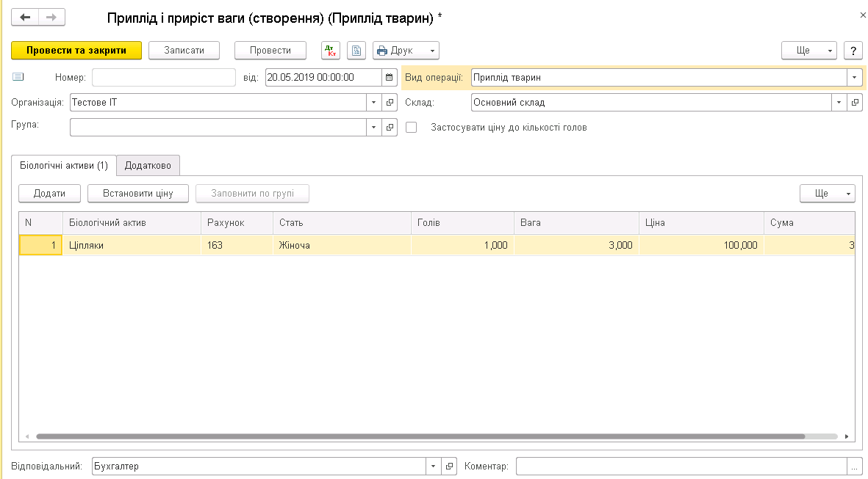
Task: Open the Дт/Кт postings icon
Action: pos(330,51)
